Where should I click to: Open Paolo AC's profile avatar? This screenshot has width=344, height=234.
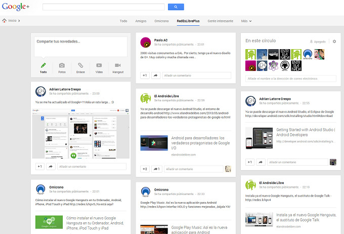pos(146,43)
